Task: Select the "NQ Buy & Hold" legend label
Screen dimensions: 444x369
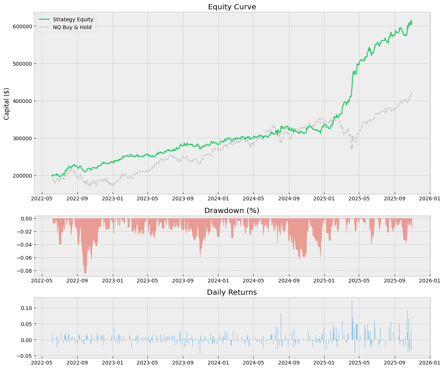Action: pos(72,27)
